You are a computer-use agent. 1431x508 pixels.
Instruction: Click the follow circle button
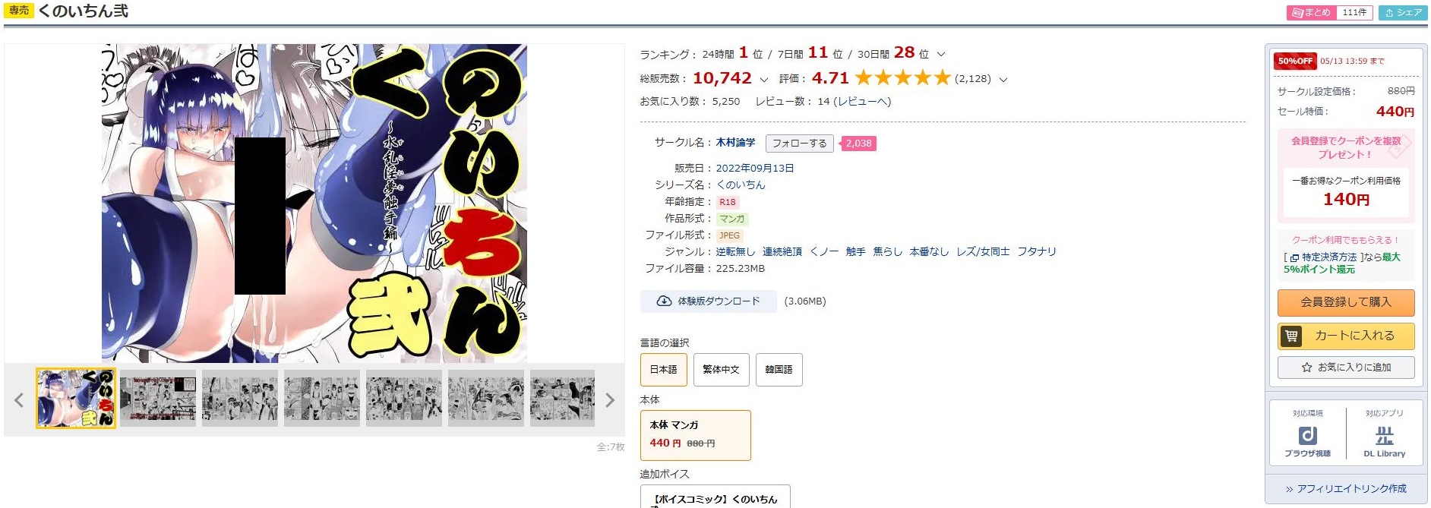point(799,144)
